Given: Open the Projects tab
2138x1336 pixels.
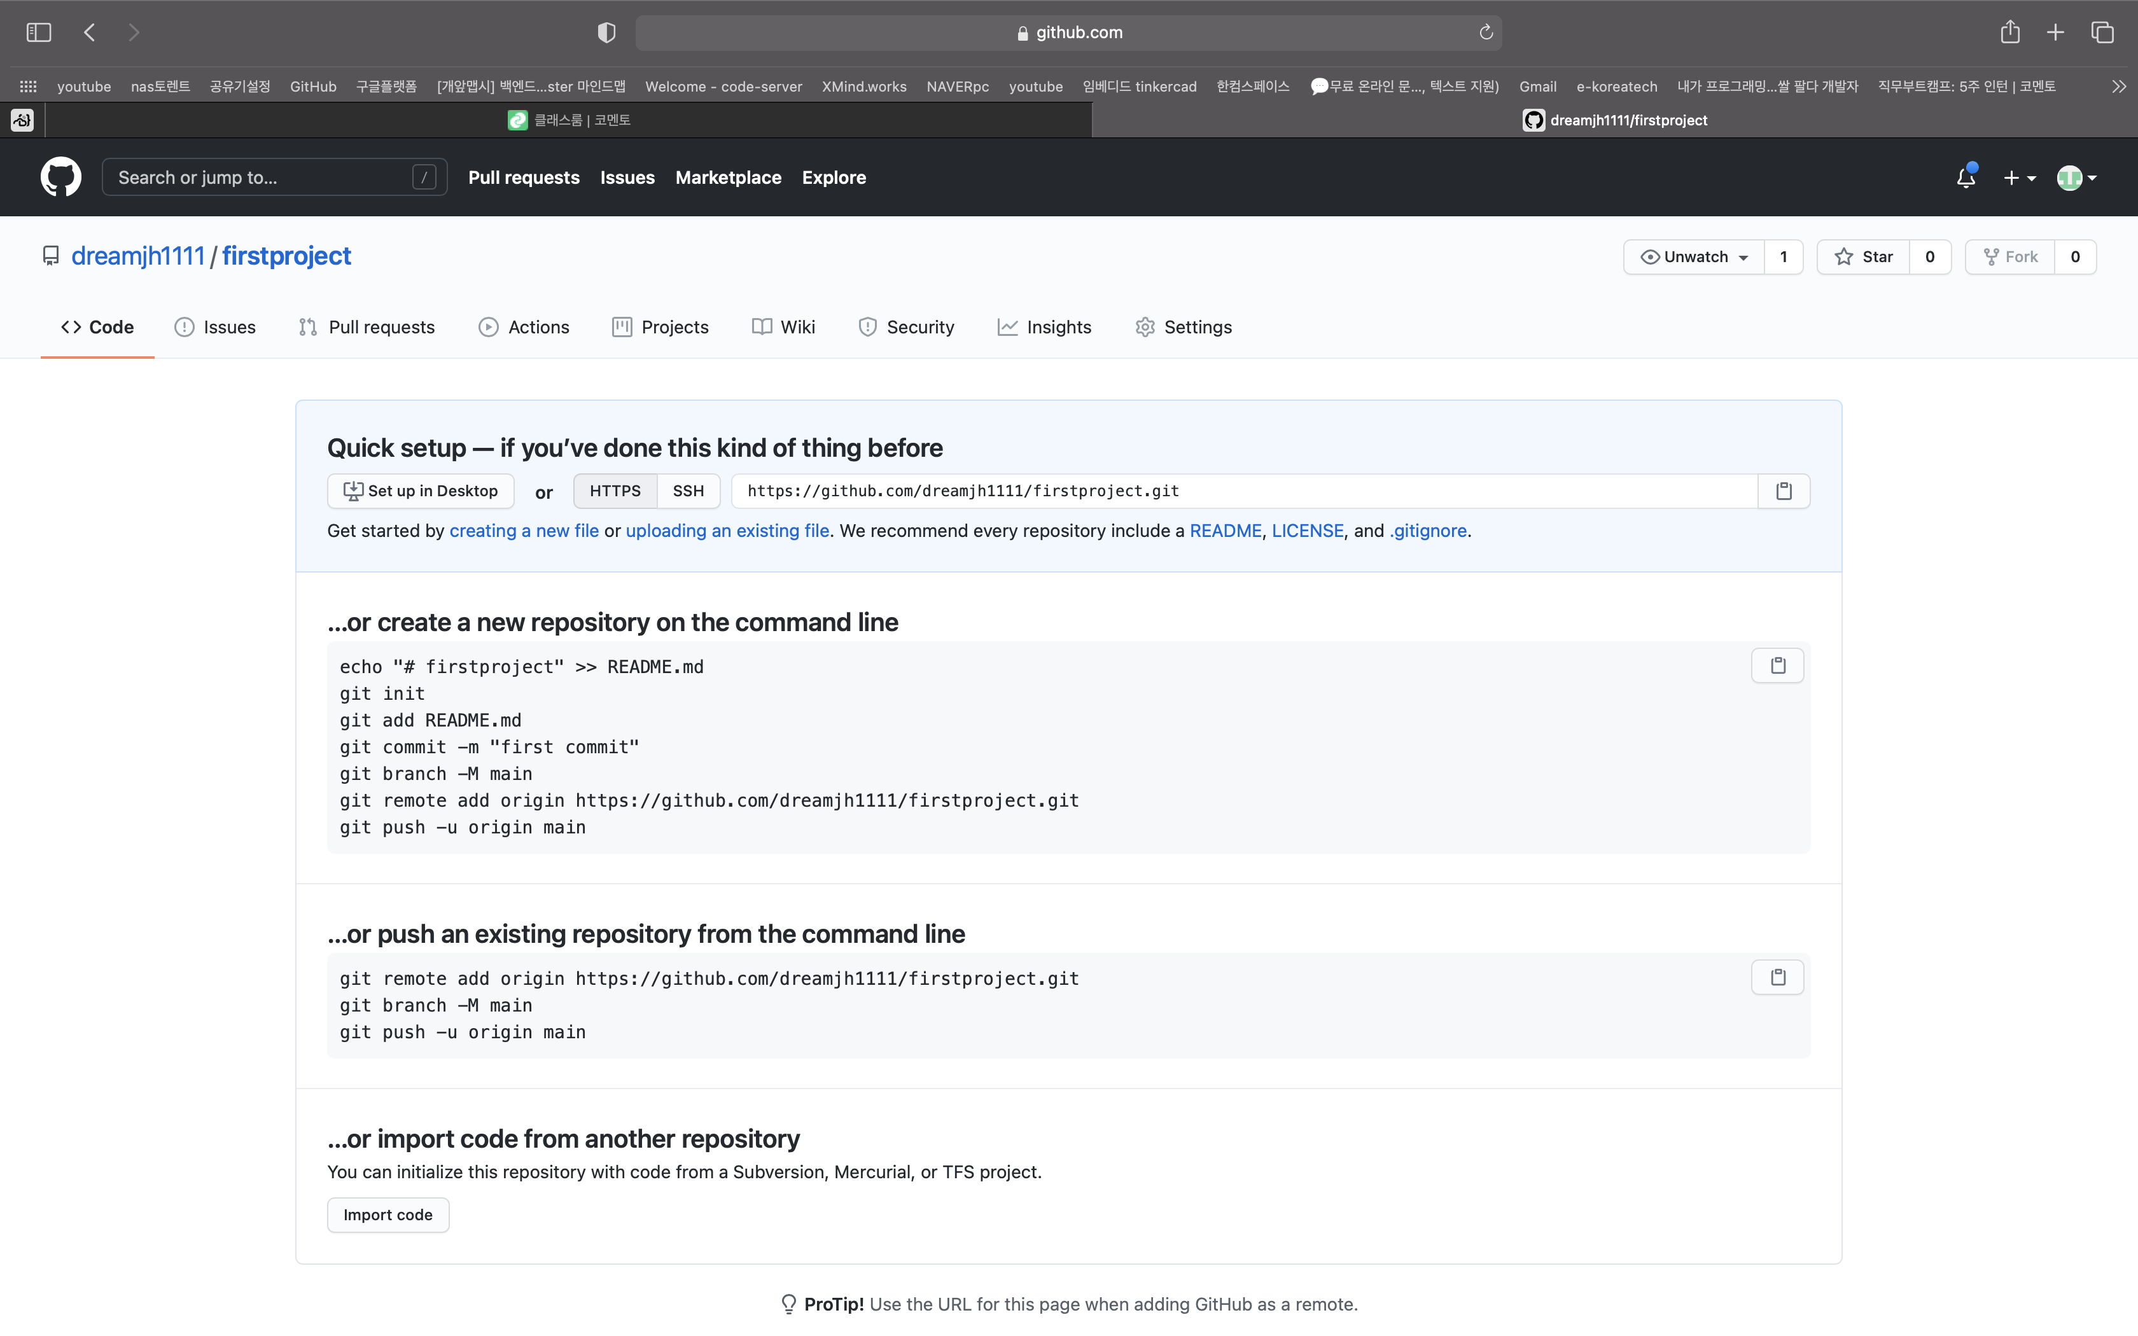Looking at the screenshot, I should click(660, 327).
